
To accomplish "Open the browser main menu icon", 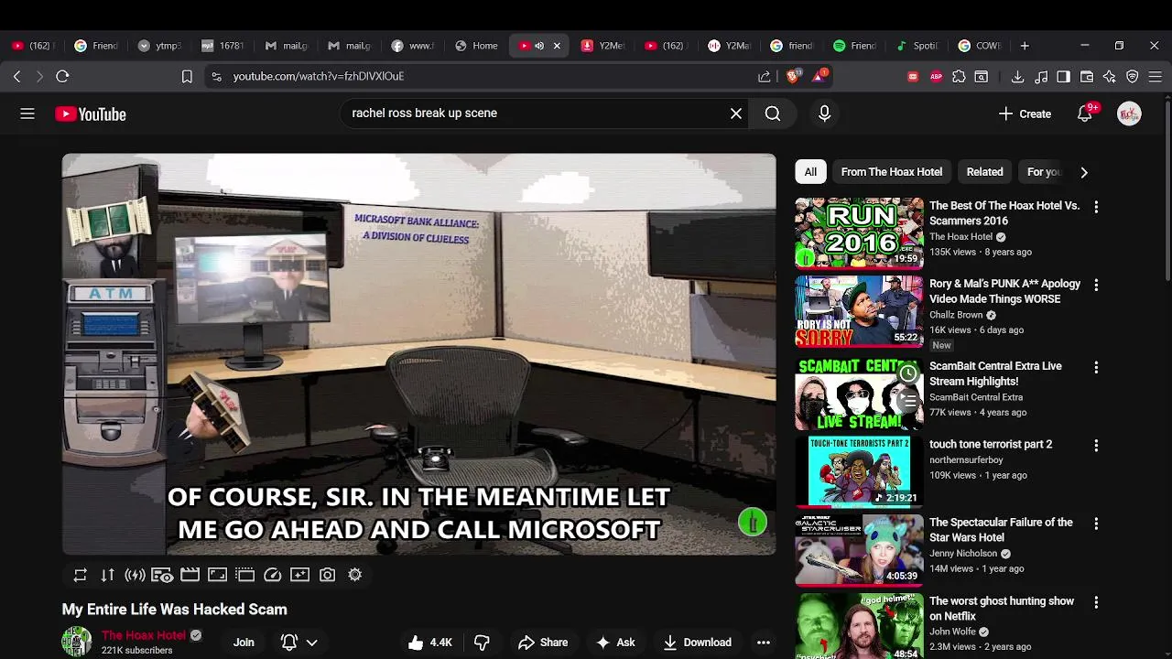I will pos(1155,77).
